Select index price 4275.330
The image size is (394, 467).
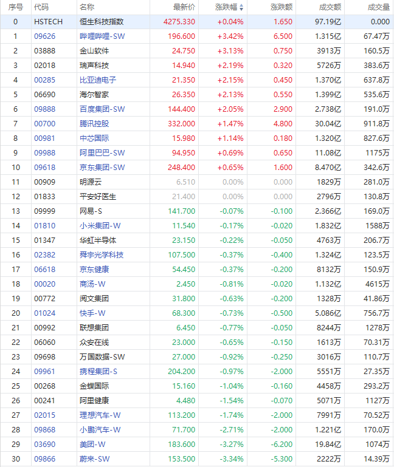[179, 22]
